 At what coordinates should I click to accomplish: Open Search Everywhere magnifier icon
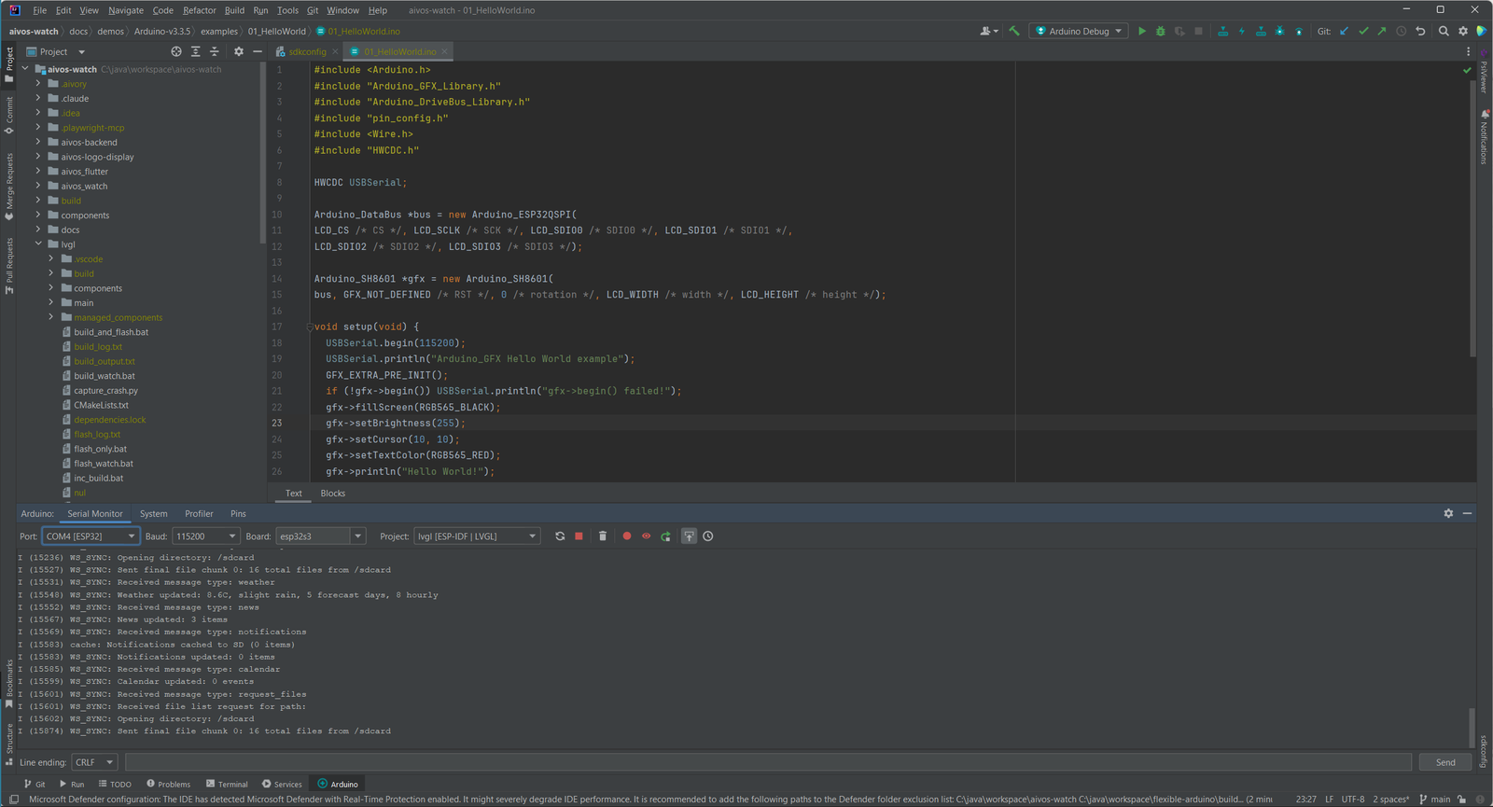pyautogui.click(x=1444, y=31)
